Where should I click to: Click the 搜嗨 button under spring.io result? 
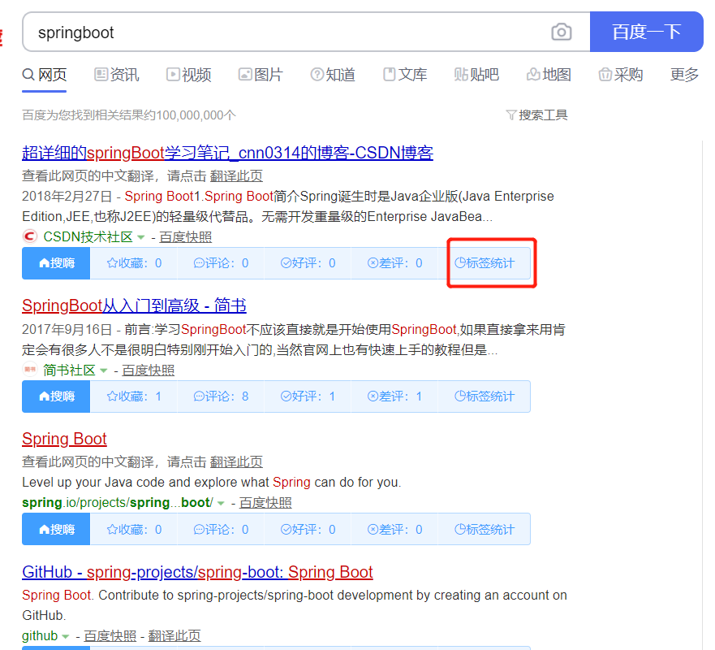[56, 529]
